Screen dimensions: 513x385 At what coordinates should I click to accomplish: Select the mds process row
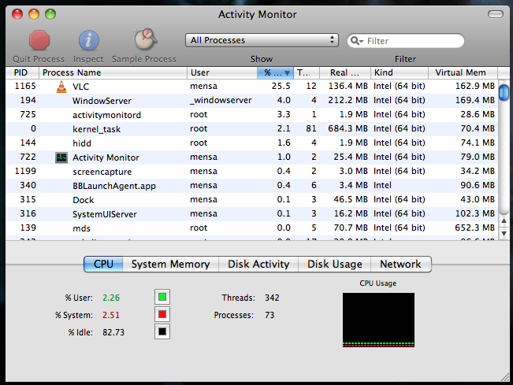coord(252,228)
